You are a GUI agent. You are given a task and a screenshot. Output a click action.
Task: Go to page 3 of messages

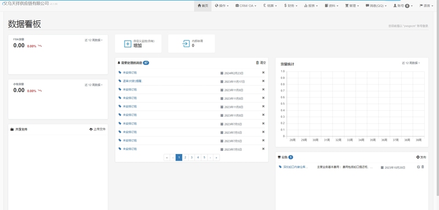tap(192, 157)
